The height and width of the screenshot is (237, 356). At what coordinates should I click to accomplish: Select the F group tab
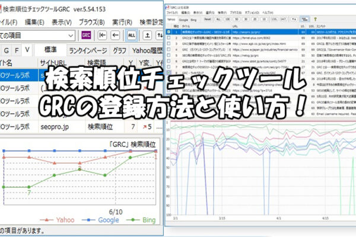tap(17, 50)
